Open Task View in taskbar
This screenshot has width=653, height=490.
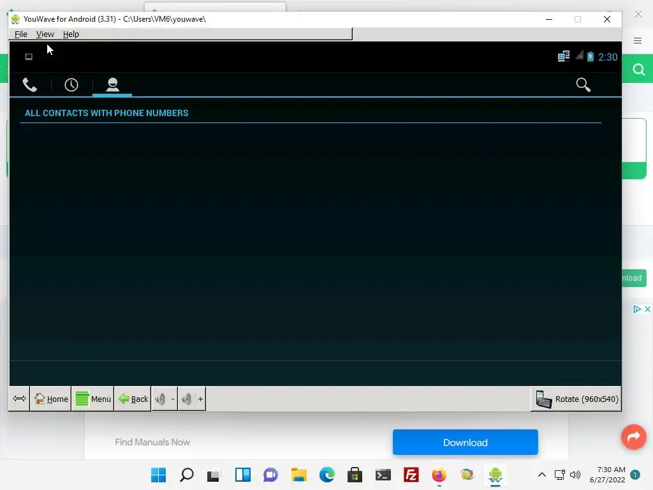214,475
